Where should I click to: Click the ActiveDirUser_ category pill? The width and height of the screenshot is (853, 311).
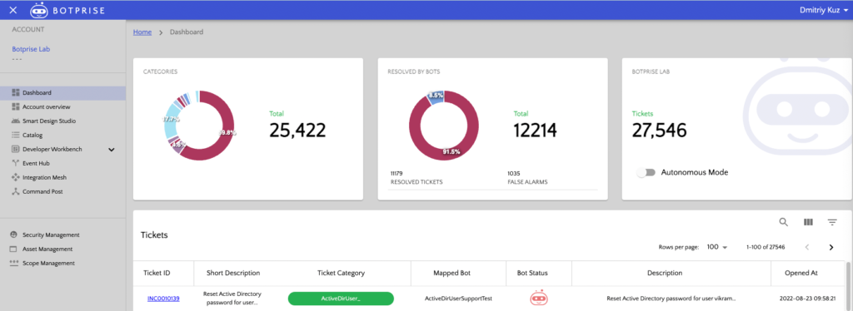(x=341, y=299)
